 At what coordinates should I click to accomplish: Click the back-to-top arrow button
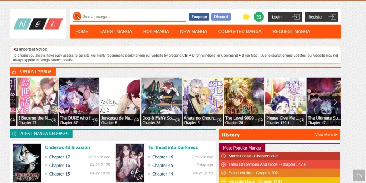pos(359,175)
